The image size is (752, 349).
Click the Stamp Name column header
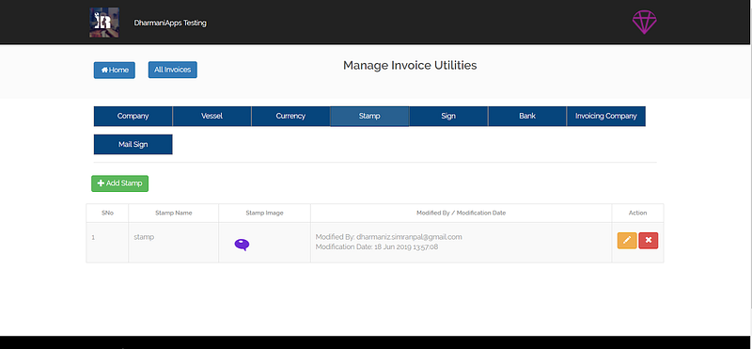coord(174,213)
